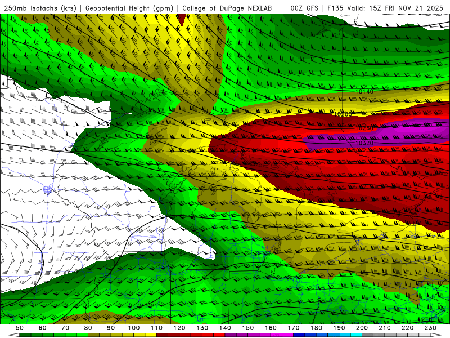The height and width of the screenshot is (338, 450).
Task: Click the bright yellow swatch just before 110
Action: (x=151, y=335)
